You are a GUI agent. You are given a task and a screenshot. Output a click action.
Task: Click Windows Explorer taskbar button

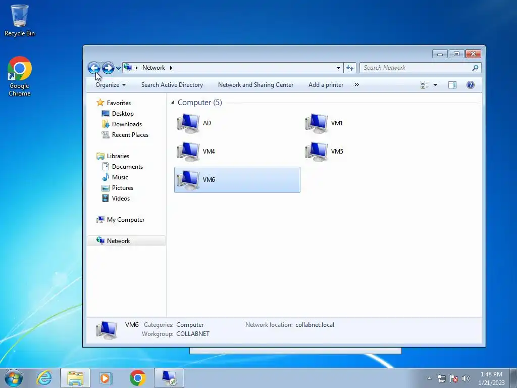pos(75,378)
